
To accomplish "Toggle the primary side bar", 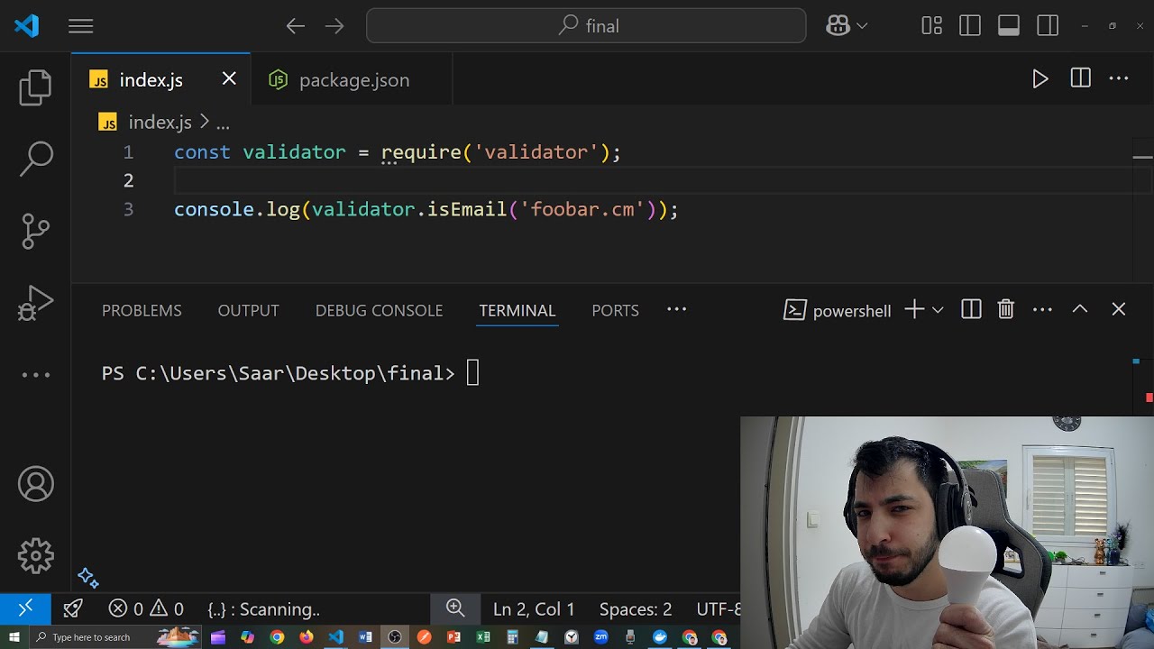I will [970, 26].
